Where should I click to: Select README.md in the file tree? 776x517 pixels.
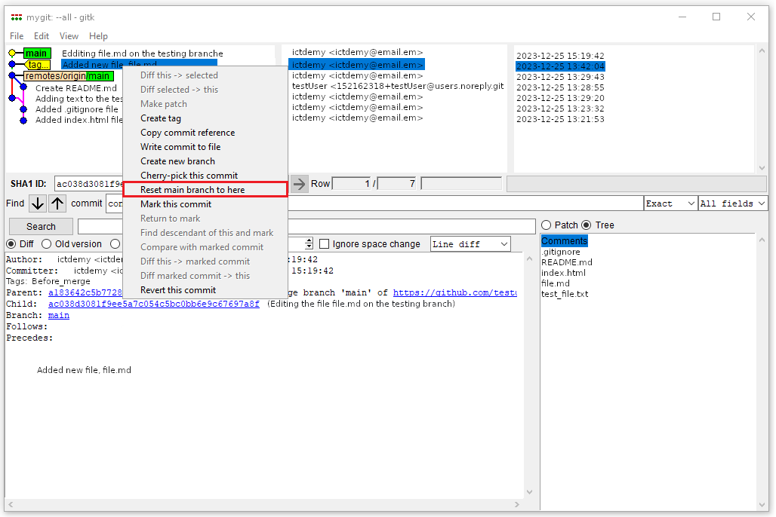pos(566,262)
